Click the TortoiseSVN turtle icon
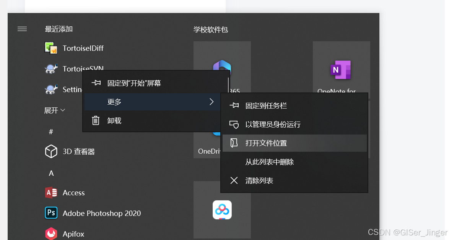 [x=51, y=69]
